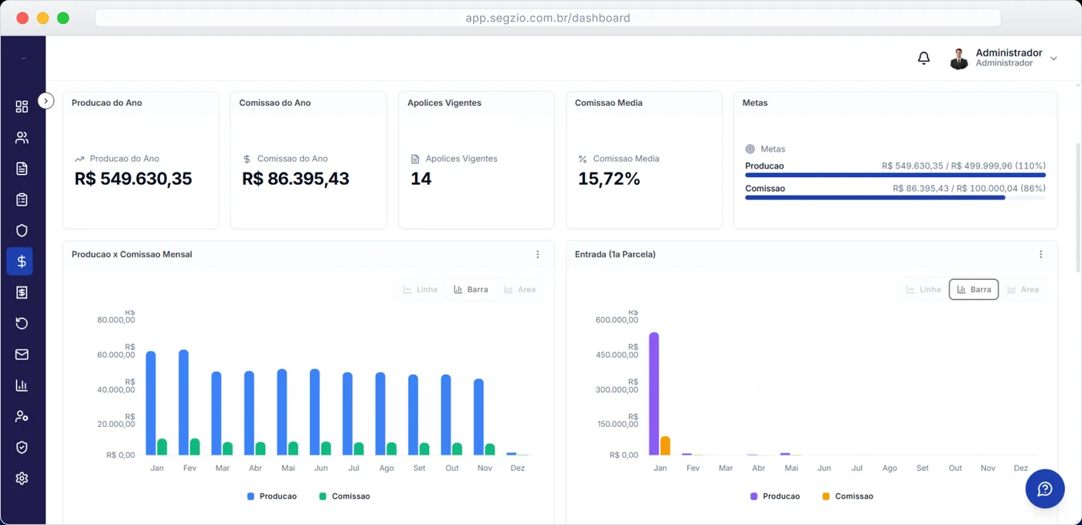1082x525 pixels.
Task: Toggle Comissao legend in monthly chart
Action: pyautogui.click(x=345, y=496)
